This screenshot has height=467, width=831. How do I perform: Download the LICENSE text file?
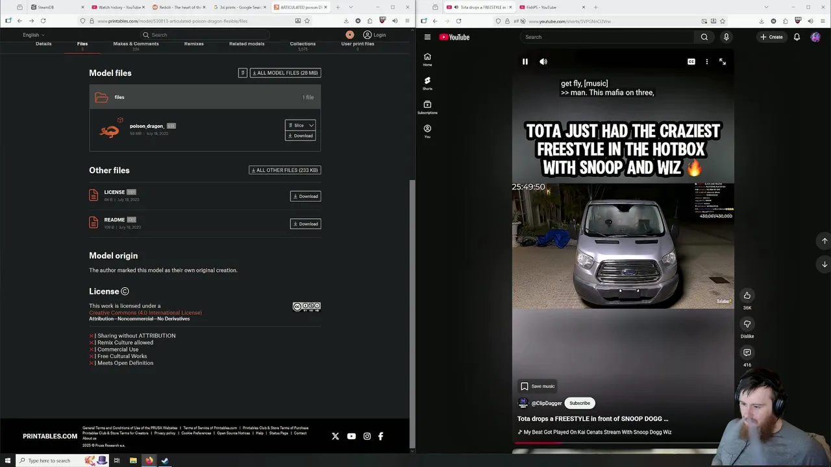305,196
